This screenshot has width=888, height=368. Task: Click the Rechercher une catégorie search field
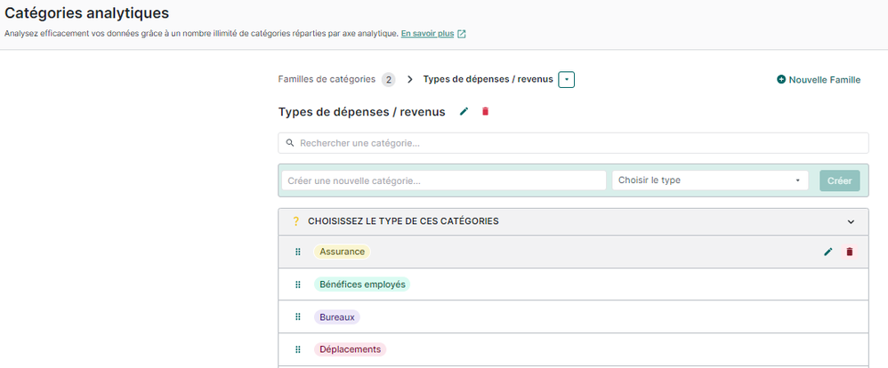(573, 143)
